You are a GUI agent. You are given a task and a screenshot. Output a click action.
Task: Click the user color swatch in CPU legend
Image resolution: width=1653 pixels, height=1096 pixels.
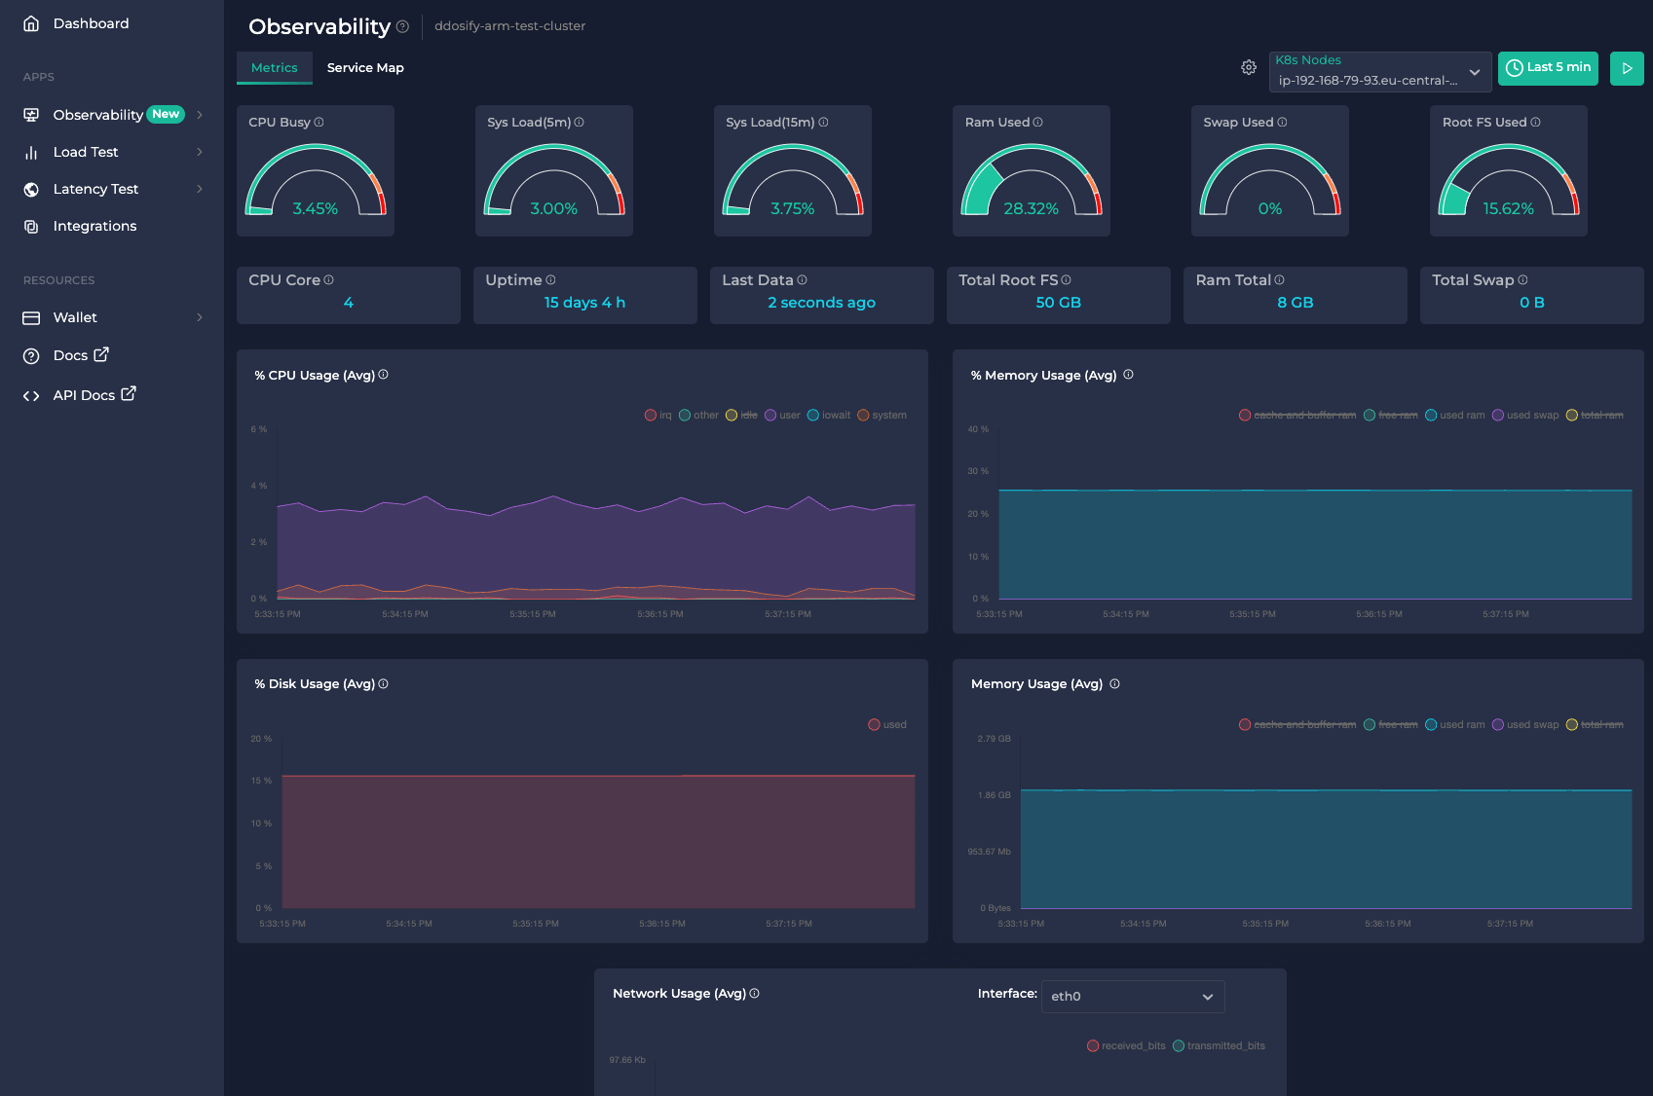click(770, 416)
